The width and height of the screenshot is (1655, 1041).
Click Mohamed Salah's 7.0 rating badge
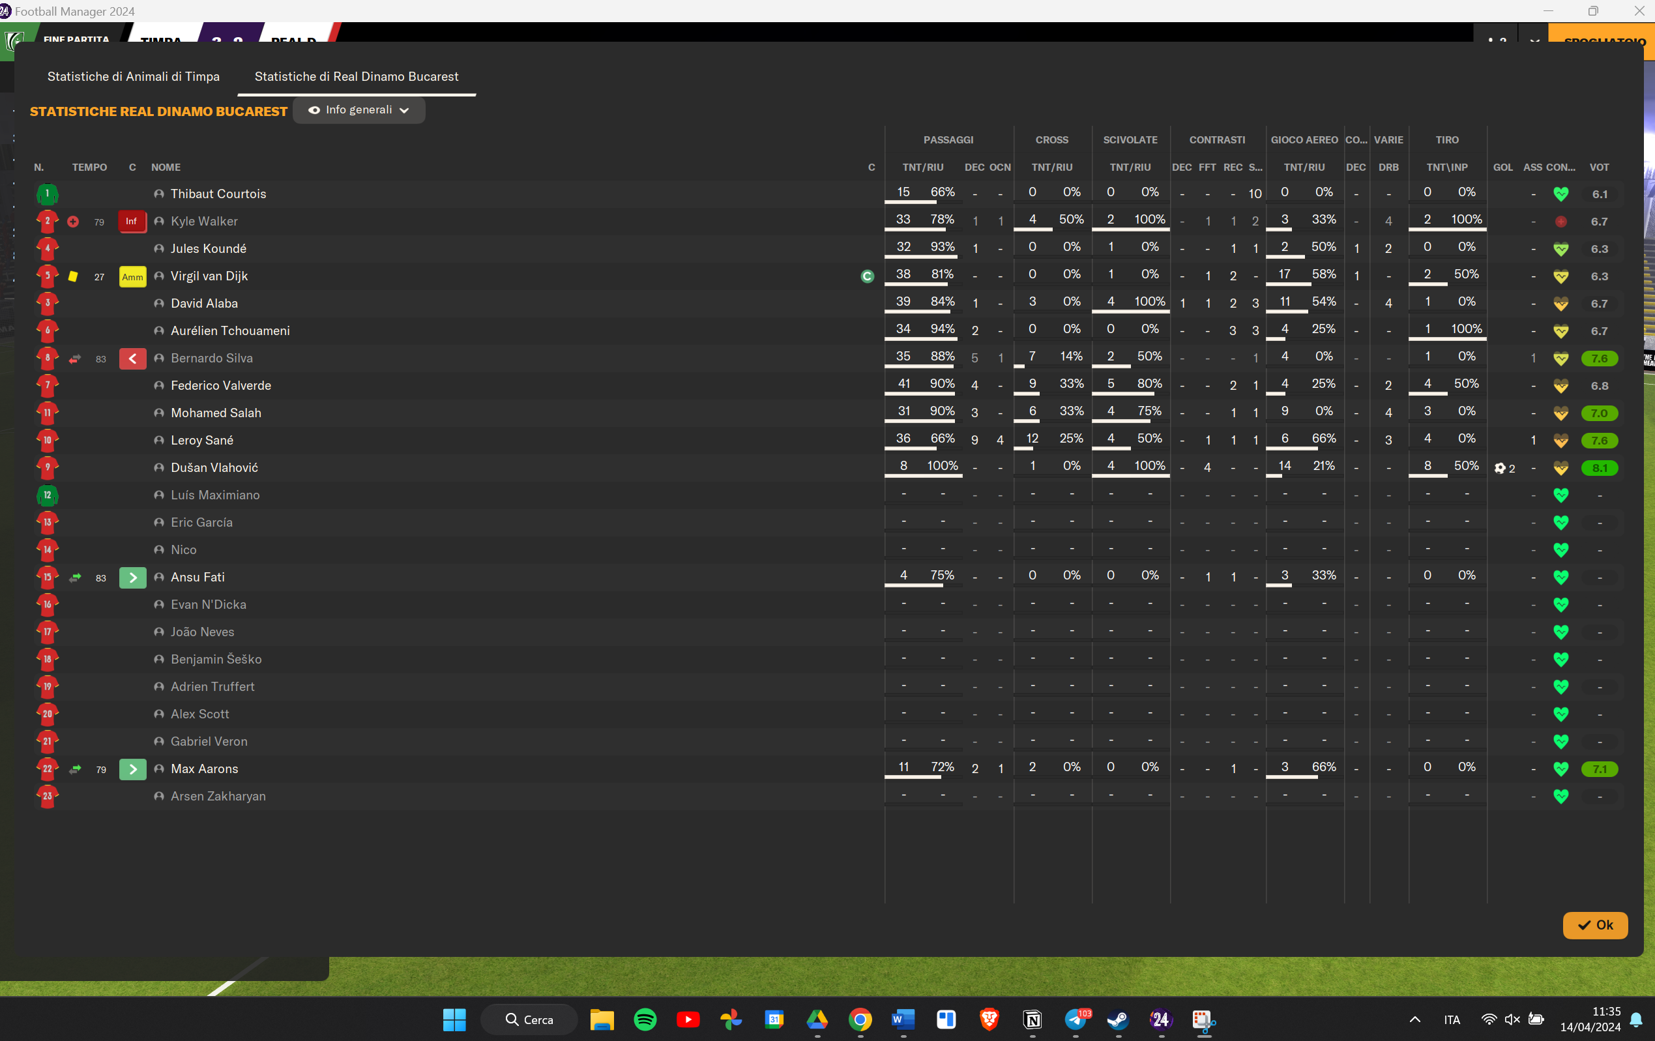1600,413
